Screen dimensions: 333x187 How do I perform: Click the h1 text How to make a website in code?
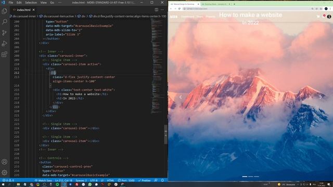point(81,94)
